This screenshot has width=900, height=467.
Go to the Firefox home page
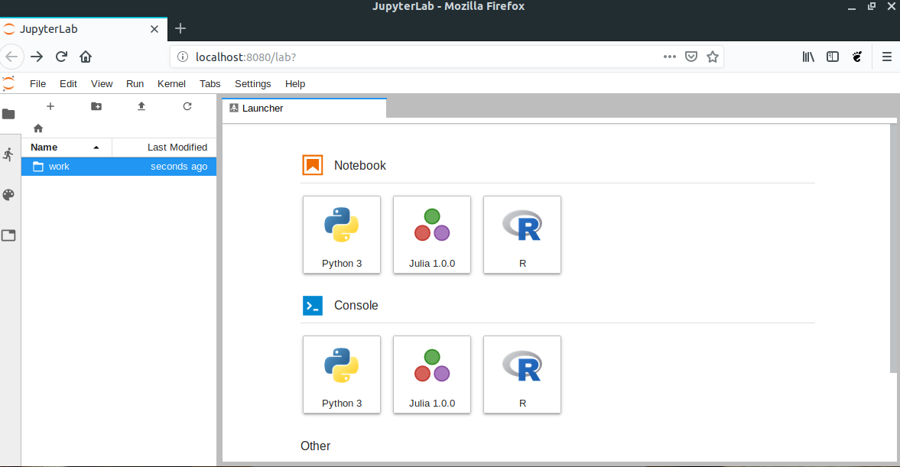[86, 57]
